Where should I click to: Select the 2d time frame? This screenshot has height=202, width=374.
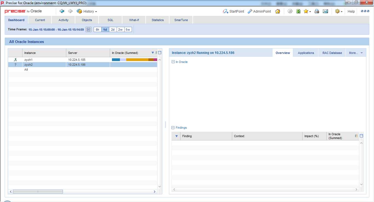(x=113, y=30)
